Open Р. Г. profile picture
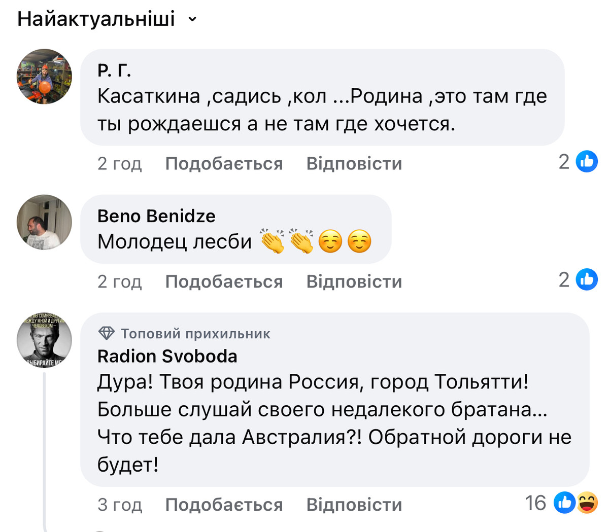Screen dimensions: 609x532 point(45,76)
